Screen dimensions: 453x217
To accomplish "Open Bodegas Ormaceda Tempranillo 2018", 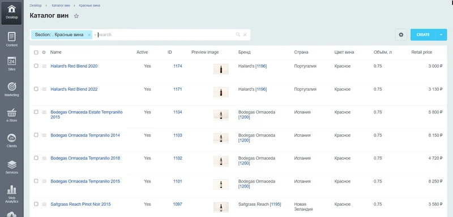I will coord(86,158).
